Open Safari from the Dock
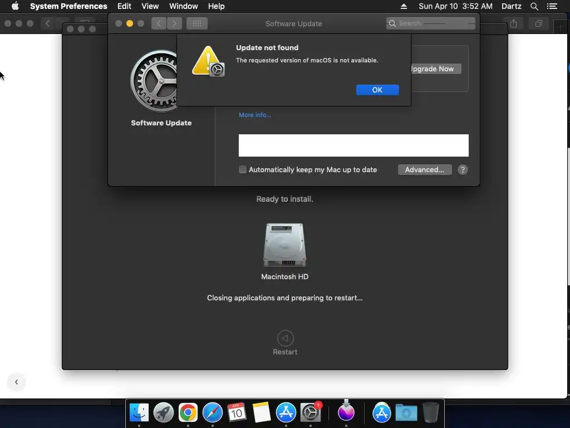The width and height of the screenshot is (570, 428). [x=213, y=413]
